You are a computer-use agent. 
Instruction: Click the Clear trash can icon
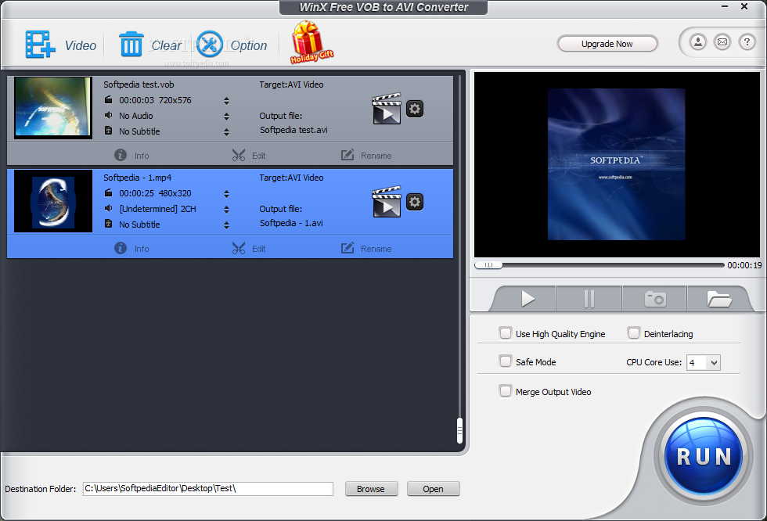131,44
